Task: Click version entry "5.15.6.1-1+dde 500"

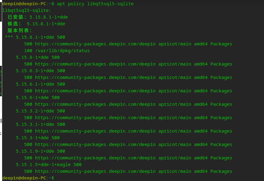Action: point(40,84)
